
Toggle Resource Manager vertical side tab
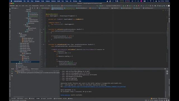pos(10,35)
